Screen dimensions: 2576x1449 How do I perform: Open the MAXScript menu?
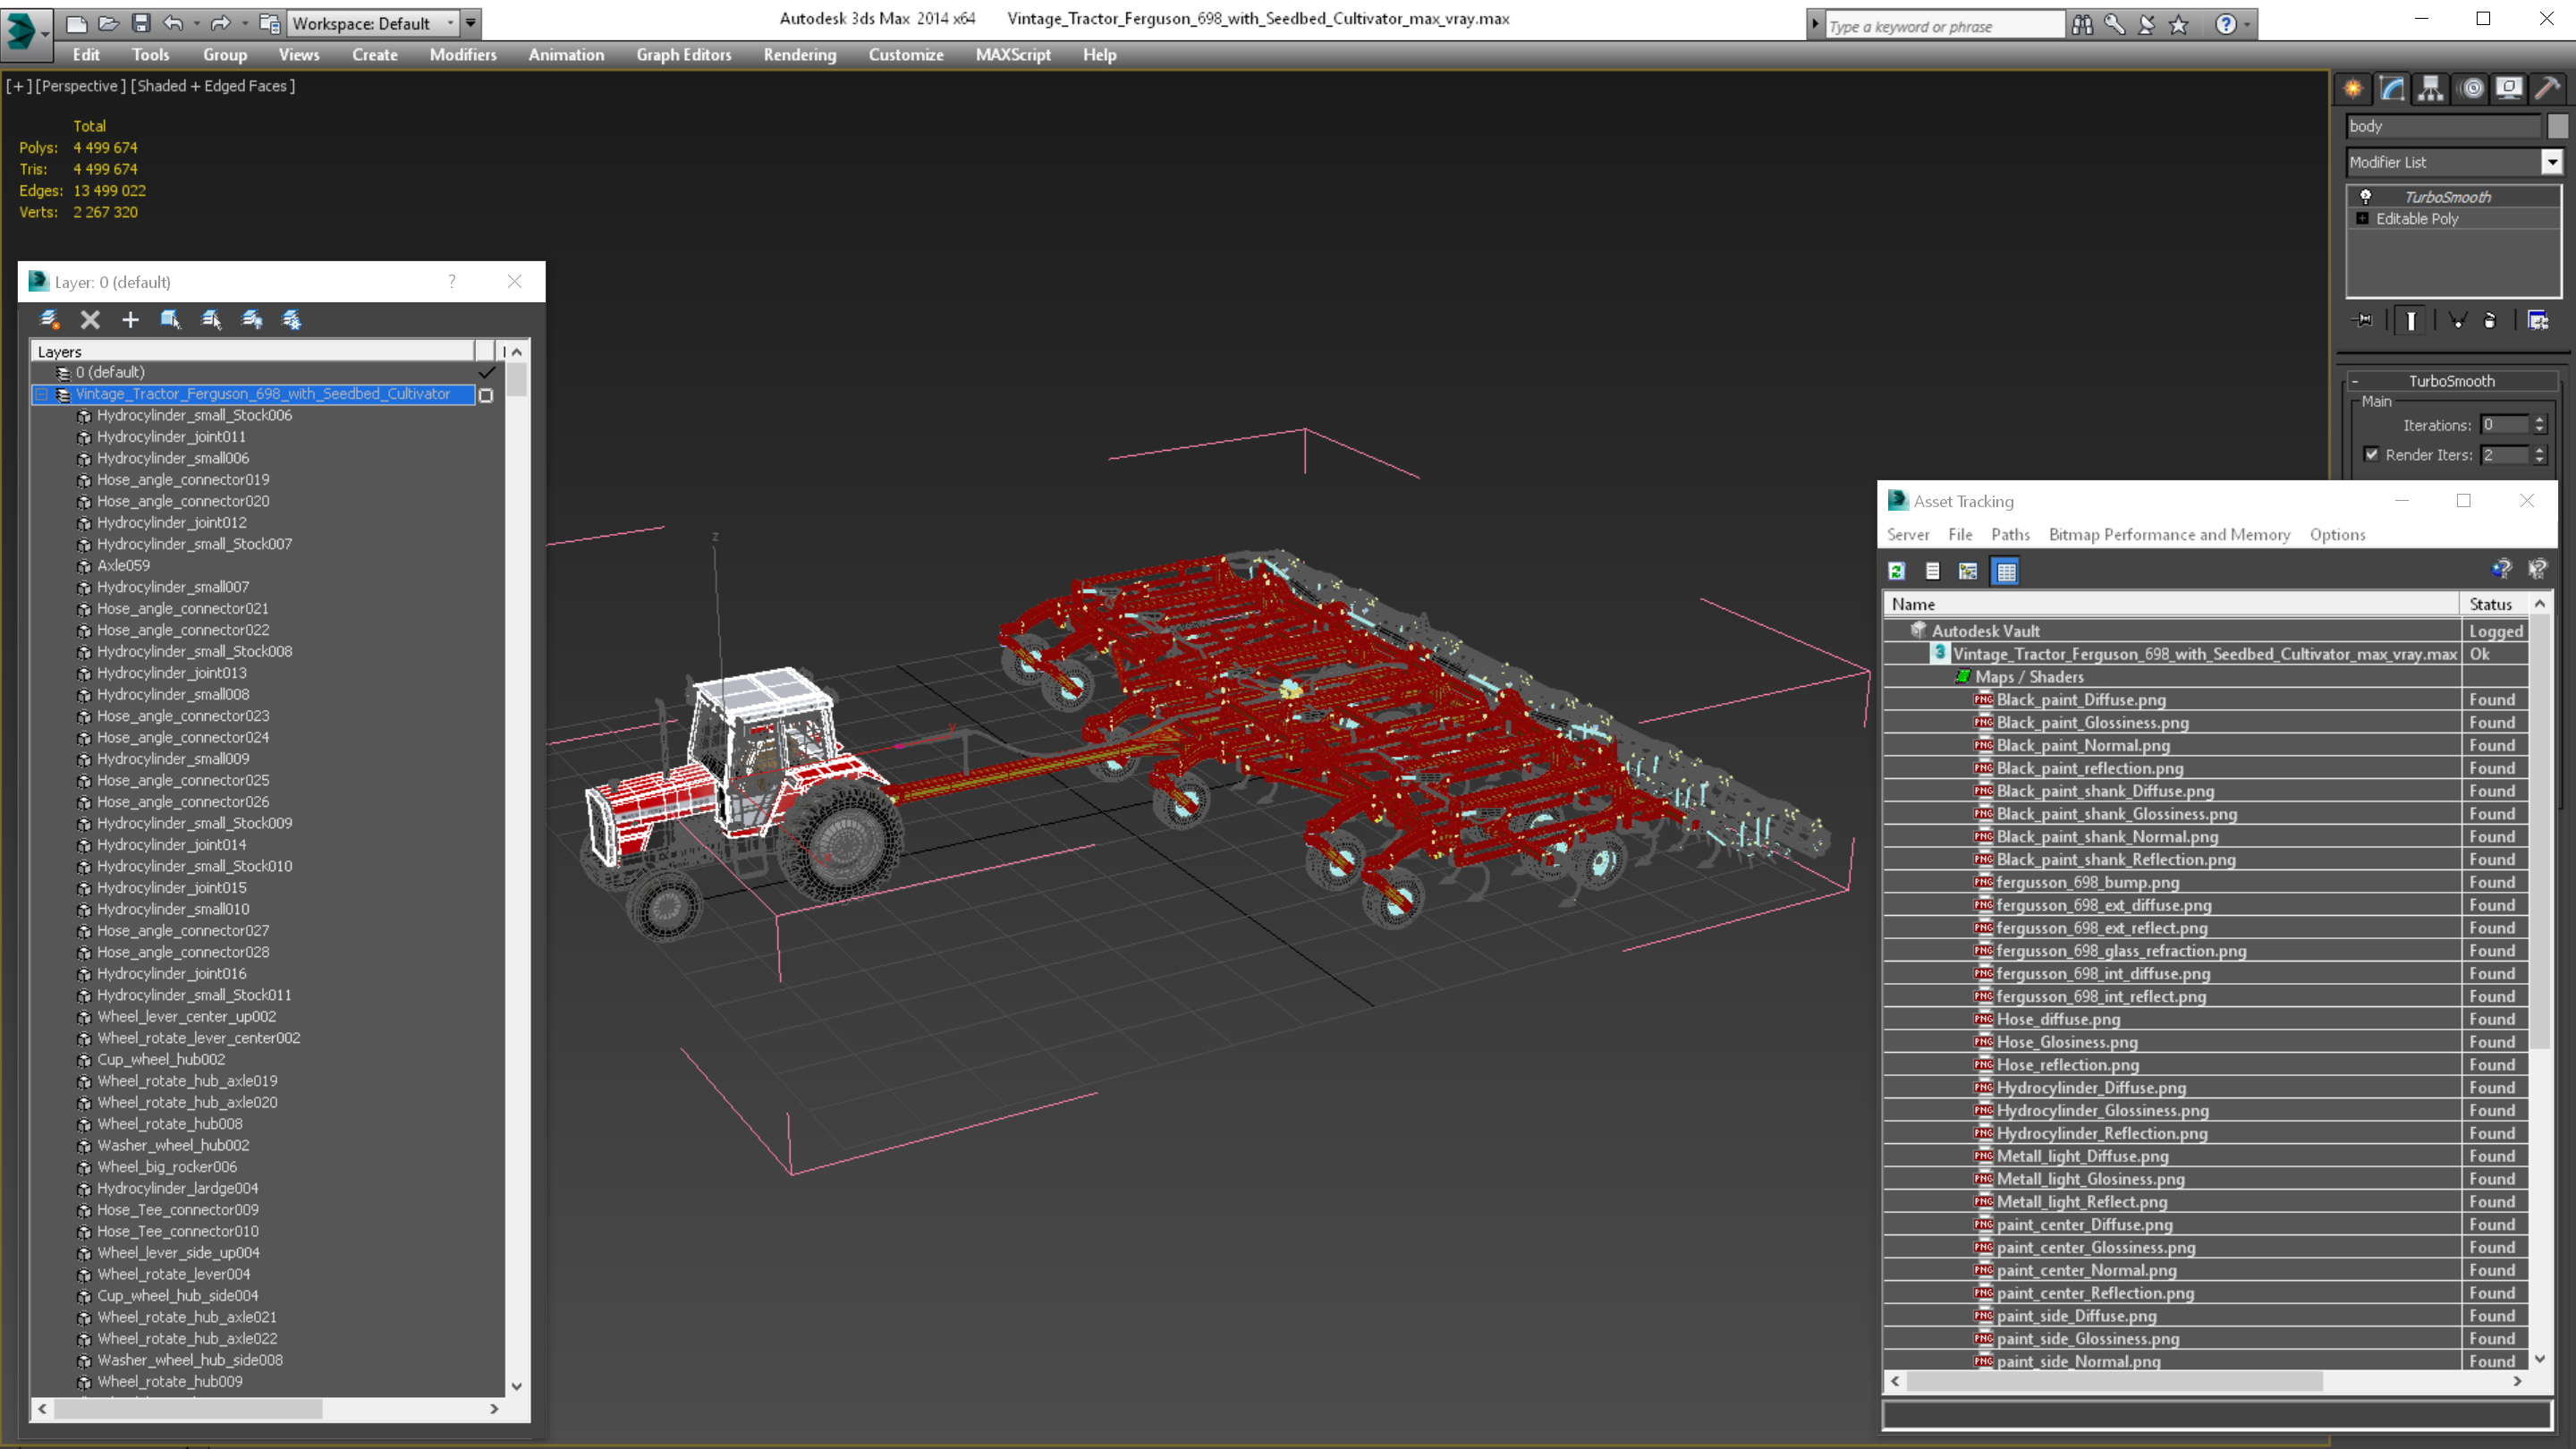(1013, 55)
